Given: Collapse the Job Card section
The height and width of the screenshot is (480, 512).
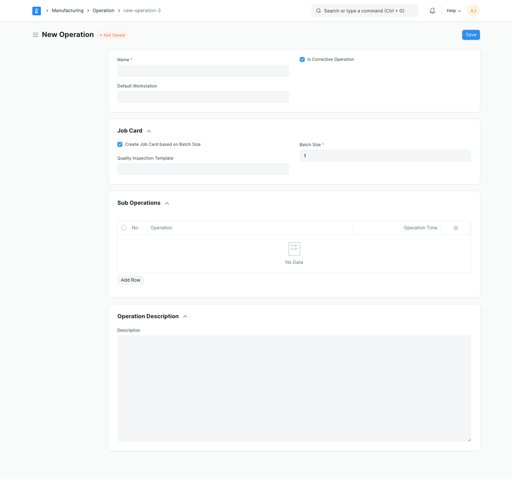Looking at the screenshot, I should 149,131.
